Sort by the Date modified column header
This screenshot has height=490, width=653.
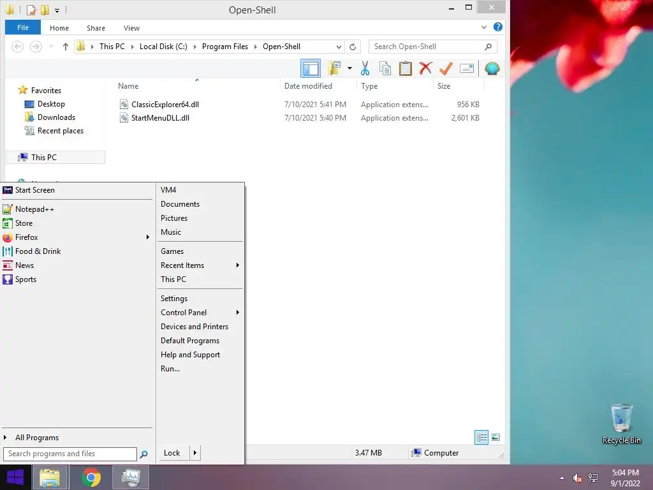[x=308, y=86]
